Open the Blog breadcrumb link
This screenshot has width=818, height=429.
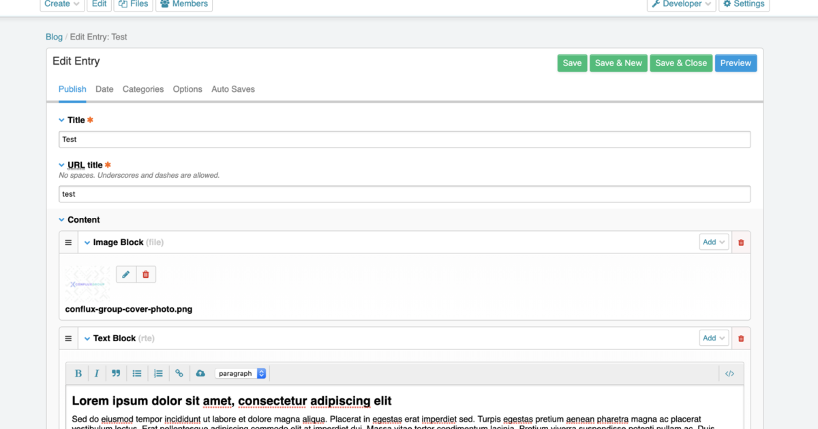54,37
